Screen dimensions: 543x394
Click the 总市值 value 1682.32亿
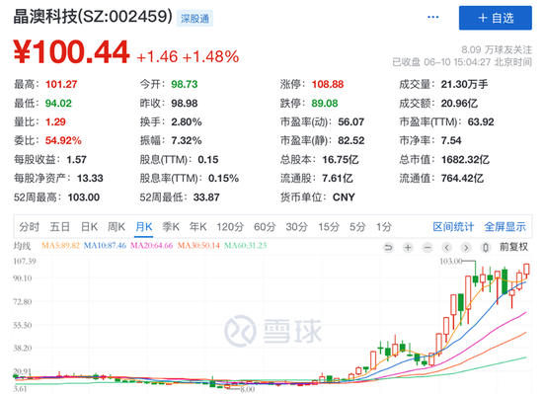[465, 160]
